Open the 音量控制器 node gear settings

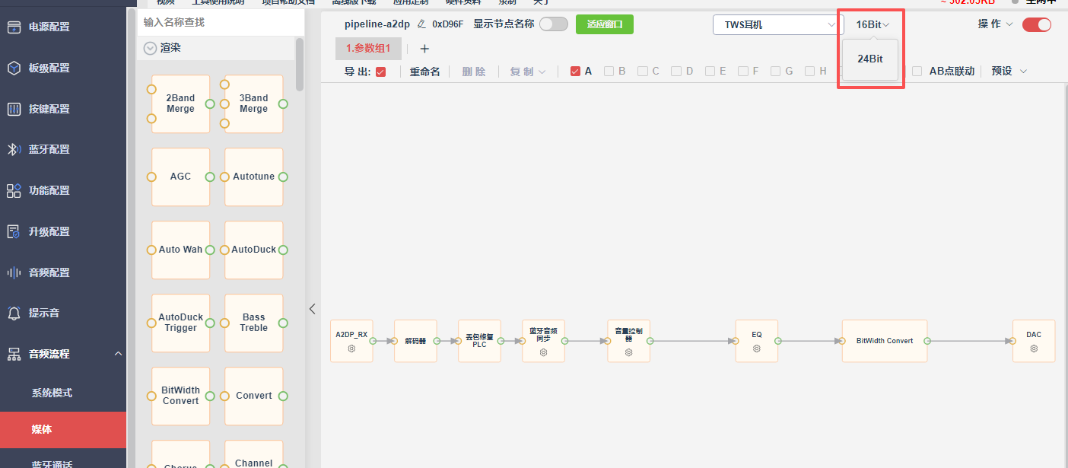click(628, 352)
